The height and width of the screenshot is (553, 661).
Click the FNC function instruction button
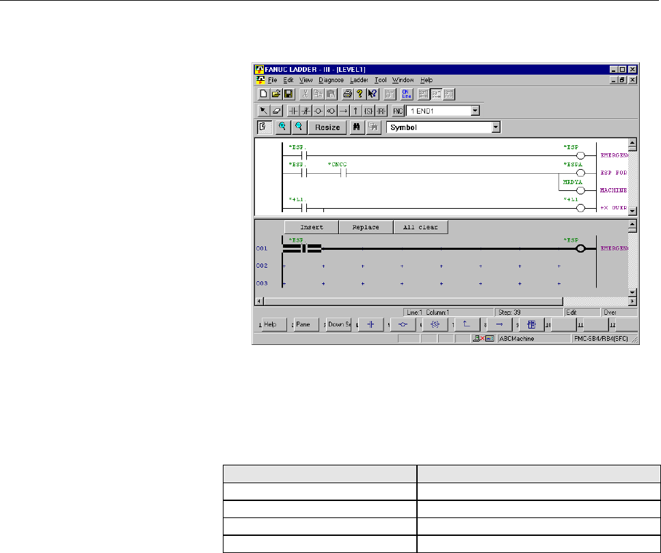pos(398,111)
